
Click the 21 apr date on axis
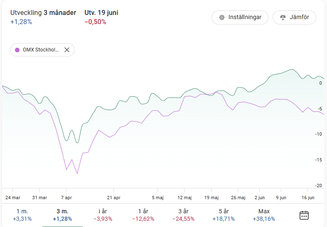click(x=113, y=198)
